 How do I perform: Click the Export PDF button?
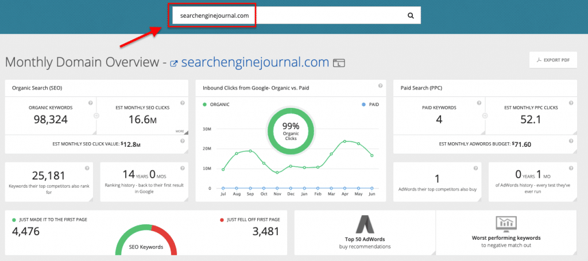[553, 60]
